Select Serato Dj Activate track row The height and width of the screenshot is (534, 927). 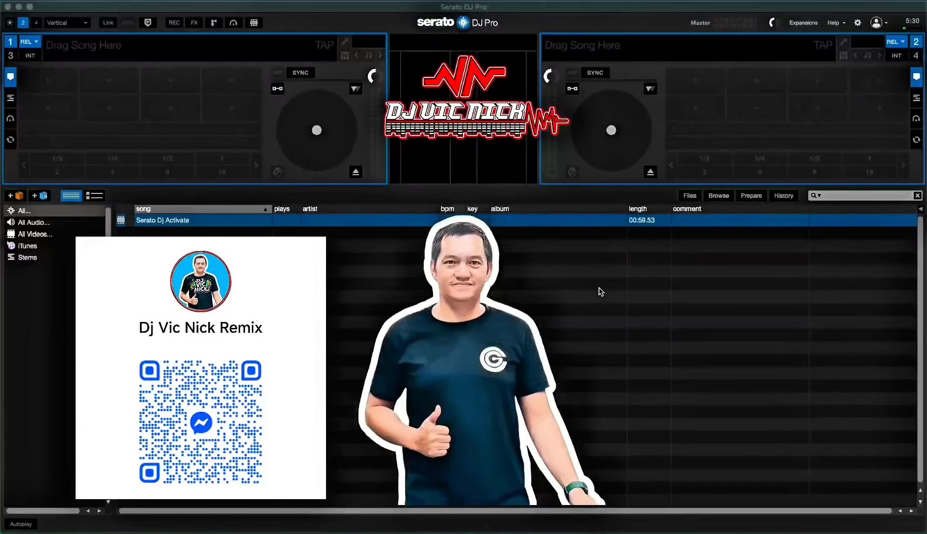(x=516, y=220)
